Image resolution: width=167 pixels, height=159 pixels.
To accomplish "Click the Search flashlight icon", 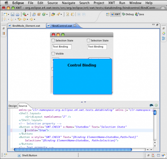I will click(58, 14).
